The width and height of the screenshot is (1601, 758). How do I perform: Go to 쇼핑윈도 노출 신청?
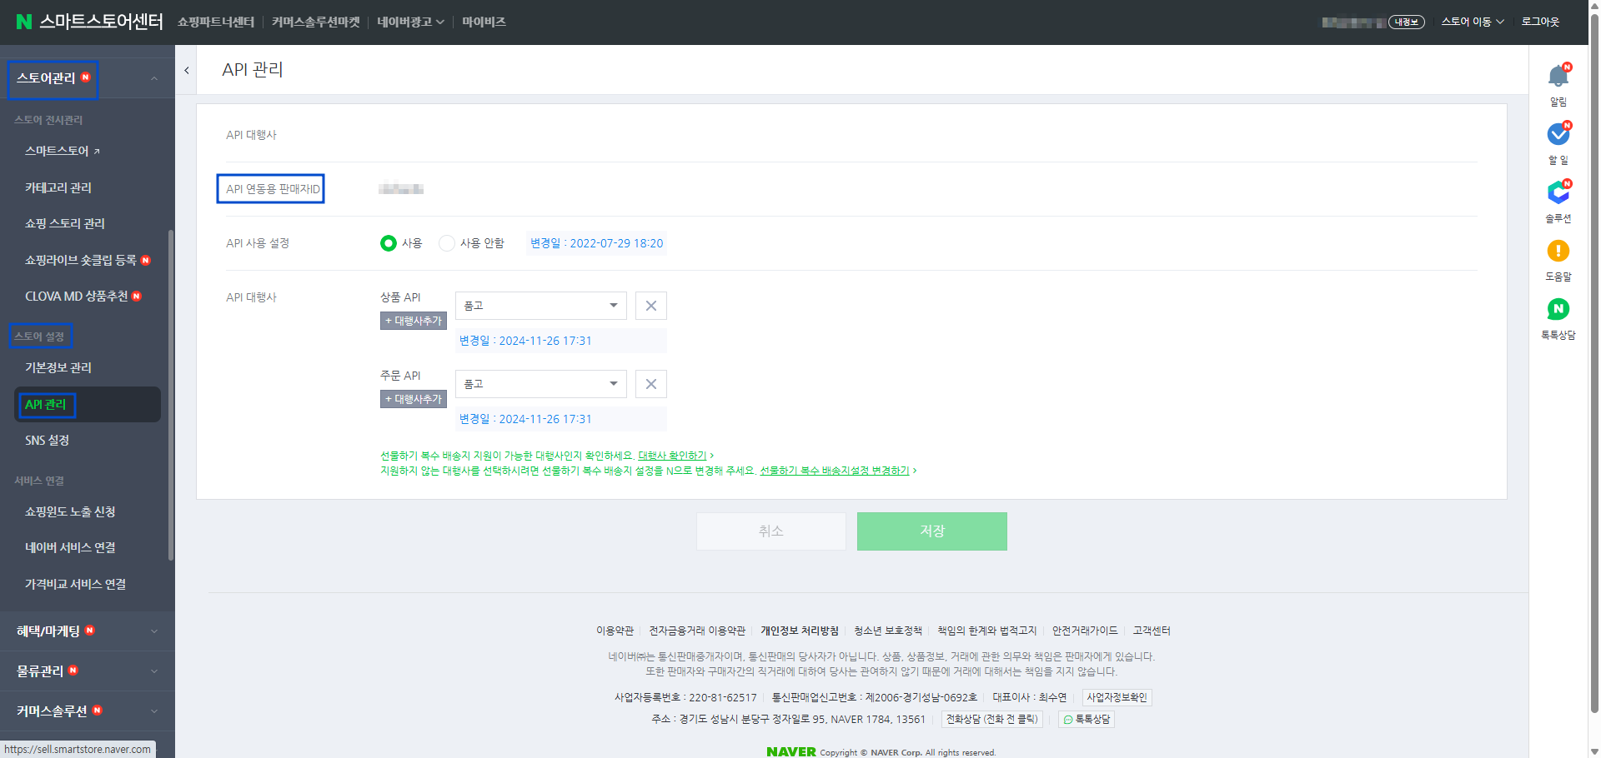tap(70, 512)
